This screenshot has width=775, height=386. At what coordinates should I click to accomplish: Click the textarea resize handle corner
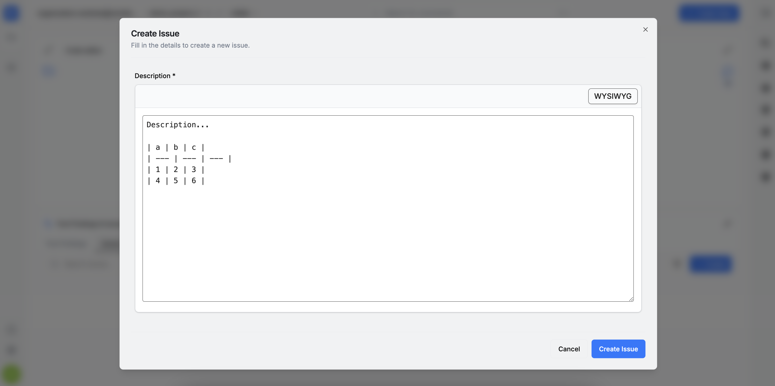coord(631,299)
